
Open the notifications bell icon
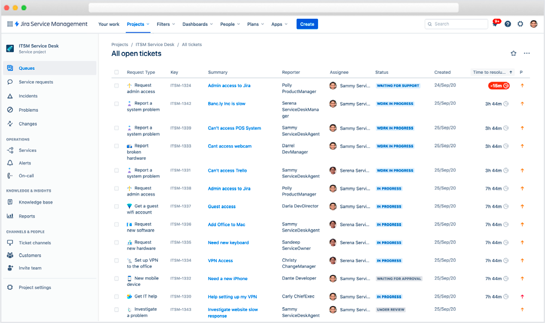[x=495, y=24]
